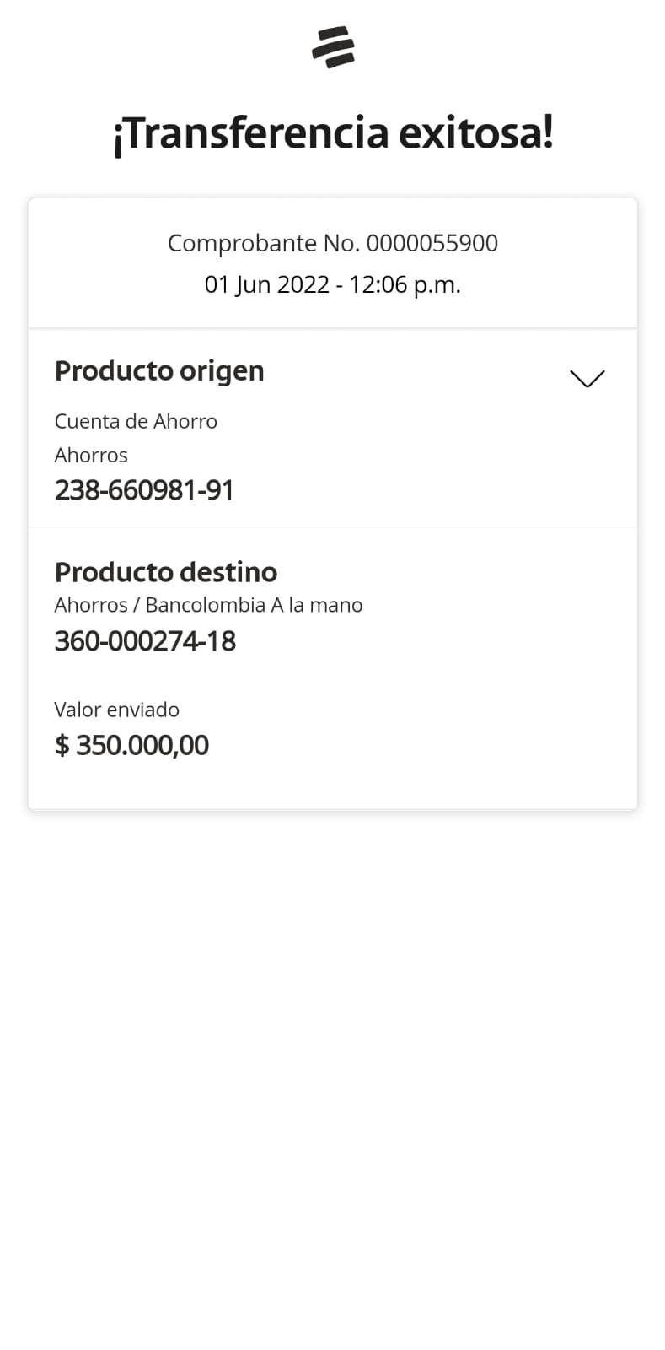Click the 'Valor enviado' label

point(116,710)
